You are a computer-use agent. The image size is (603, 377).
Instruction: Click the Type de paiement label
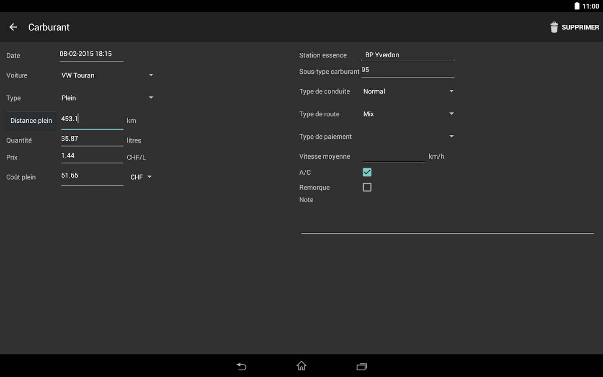[325, 137]
